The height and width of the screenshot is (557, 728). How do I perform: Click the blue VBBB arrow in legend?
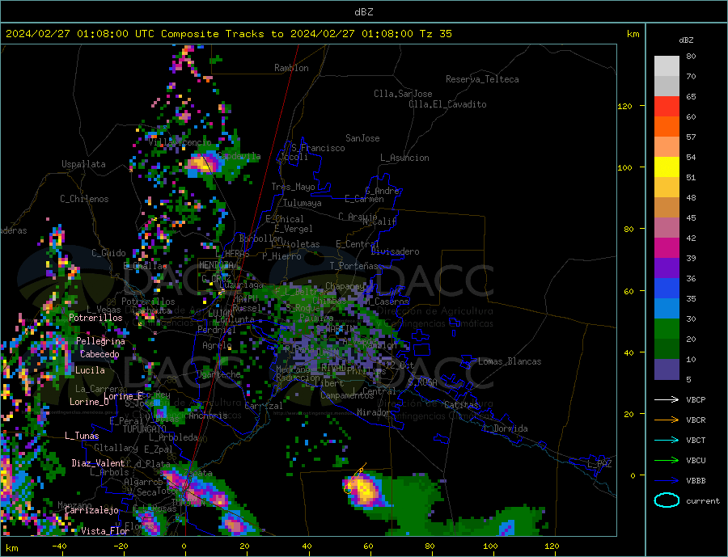pyautogui.click(x=667, y=480)
